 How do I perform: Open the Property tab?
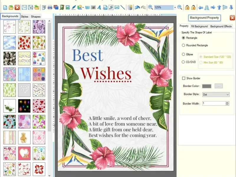(184, 26)
